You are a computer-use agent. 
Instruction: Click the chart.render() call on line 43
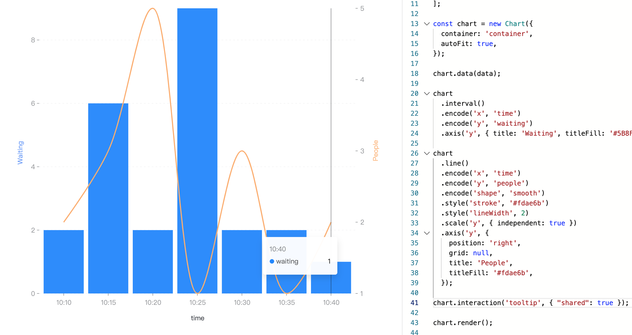click(462, 323)
